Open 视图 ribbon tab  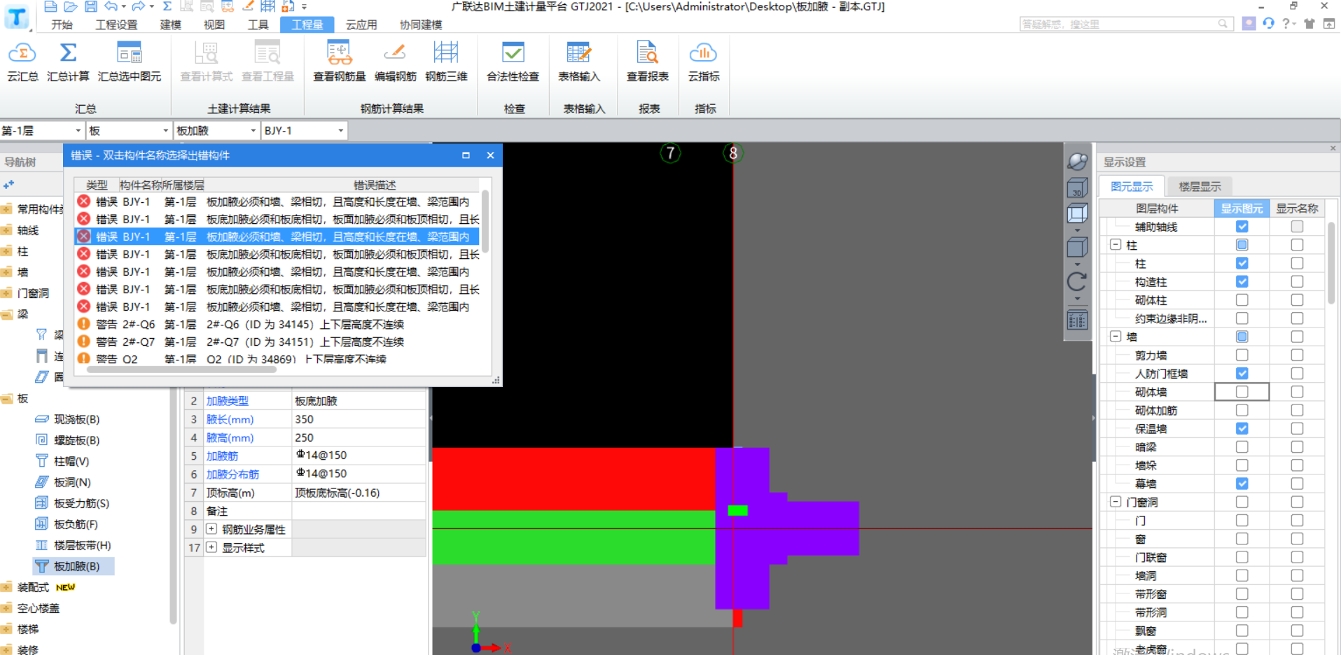pos(214,24)
